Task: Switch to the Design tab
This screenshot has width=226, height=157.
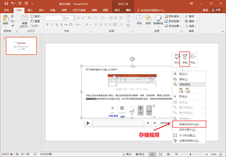Action: pyautogui.click(x=41, y=10)
